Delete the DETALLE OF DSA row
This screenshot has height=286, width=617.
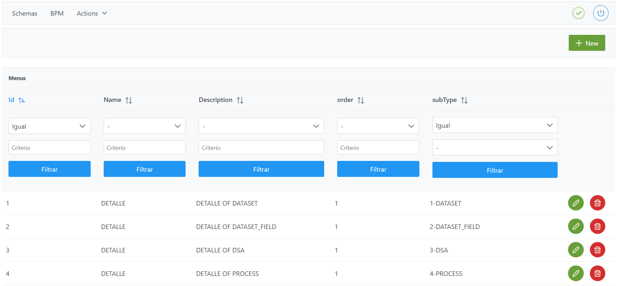pyautogui.click(x=597, y=250)
